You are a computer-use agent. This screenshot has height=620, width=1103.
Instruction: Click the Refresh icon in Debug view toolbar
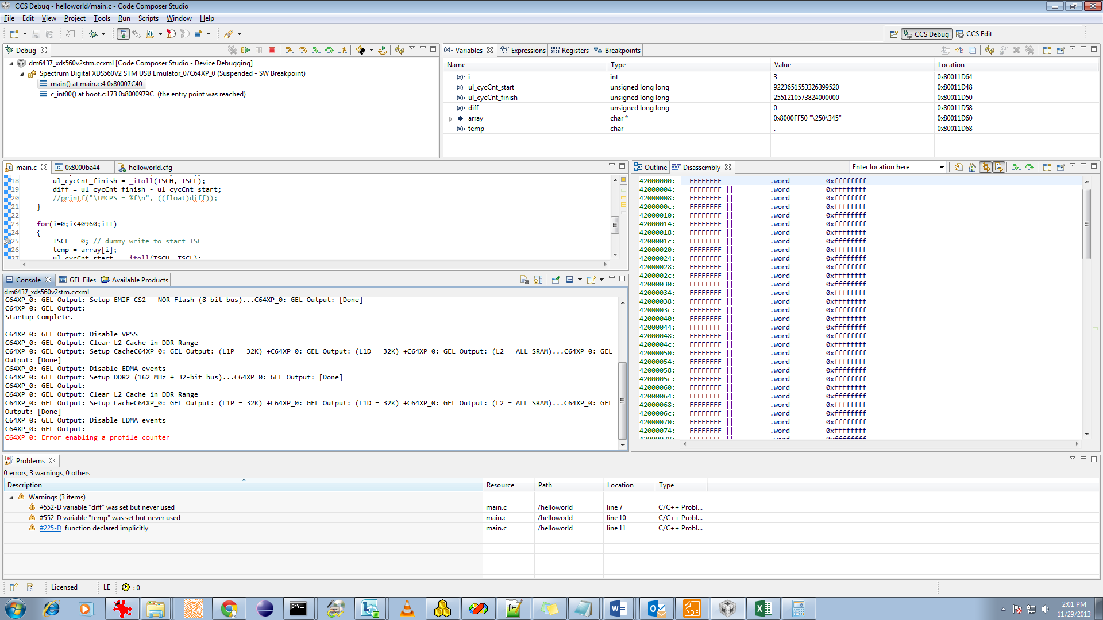[x=400, y=51]
